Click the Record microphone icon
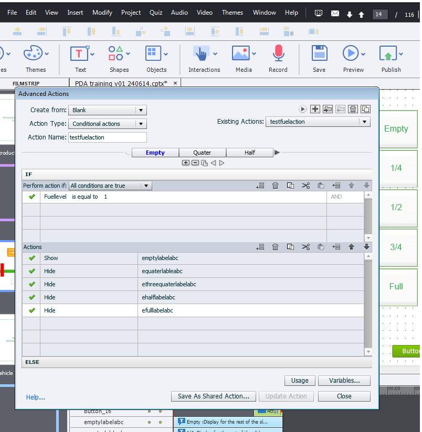This screenshot has width=422, height=432. point(278,53)
